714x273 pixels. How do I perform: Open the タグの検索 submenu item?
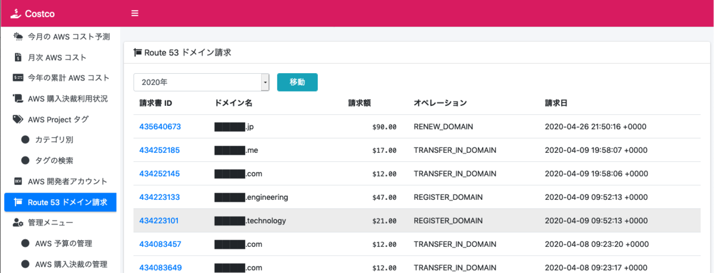click(54, 161)
